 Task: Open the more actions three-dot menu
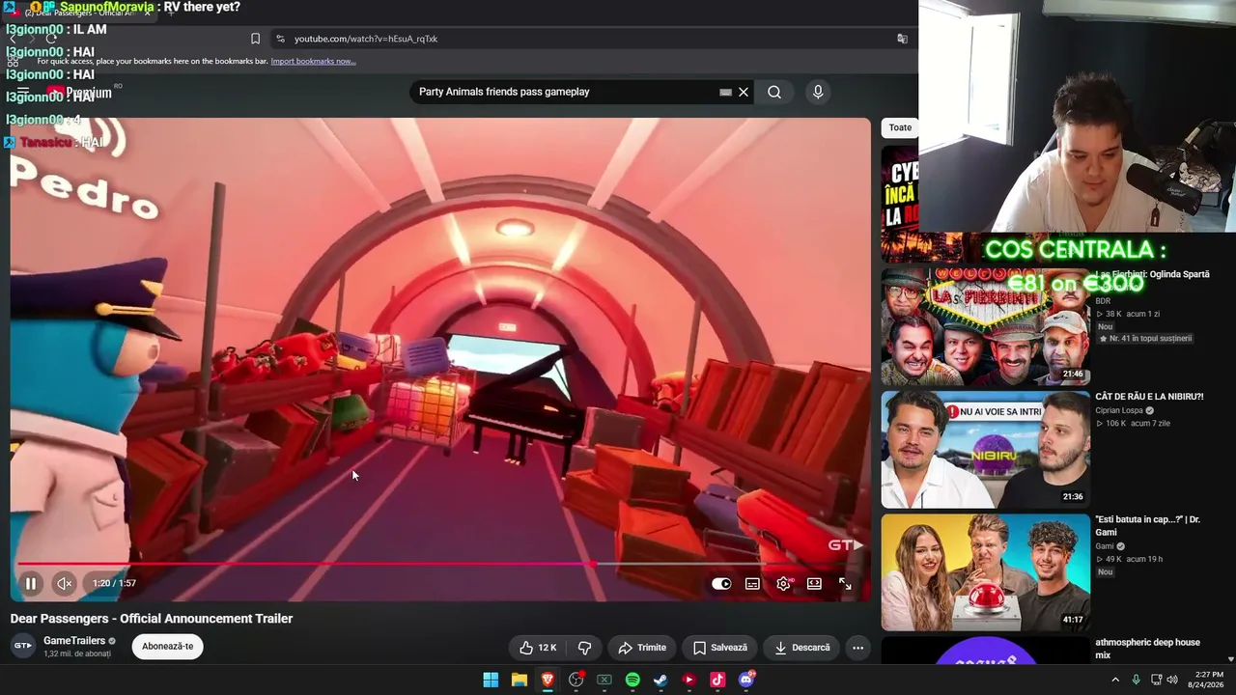857,648
